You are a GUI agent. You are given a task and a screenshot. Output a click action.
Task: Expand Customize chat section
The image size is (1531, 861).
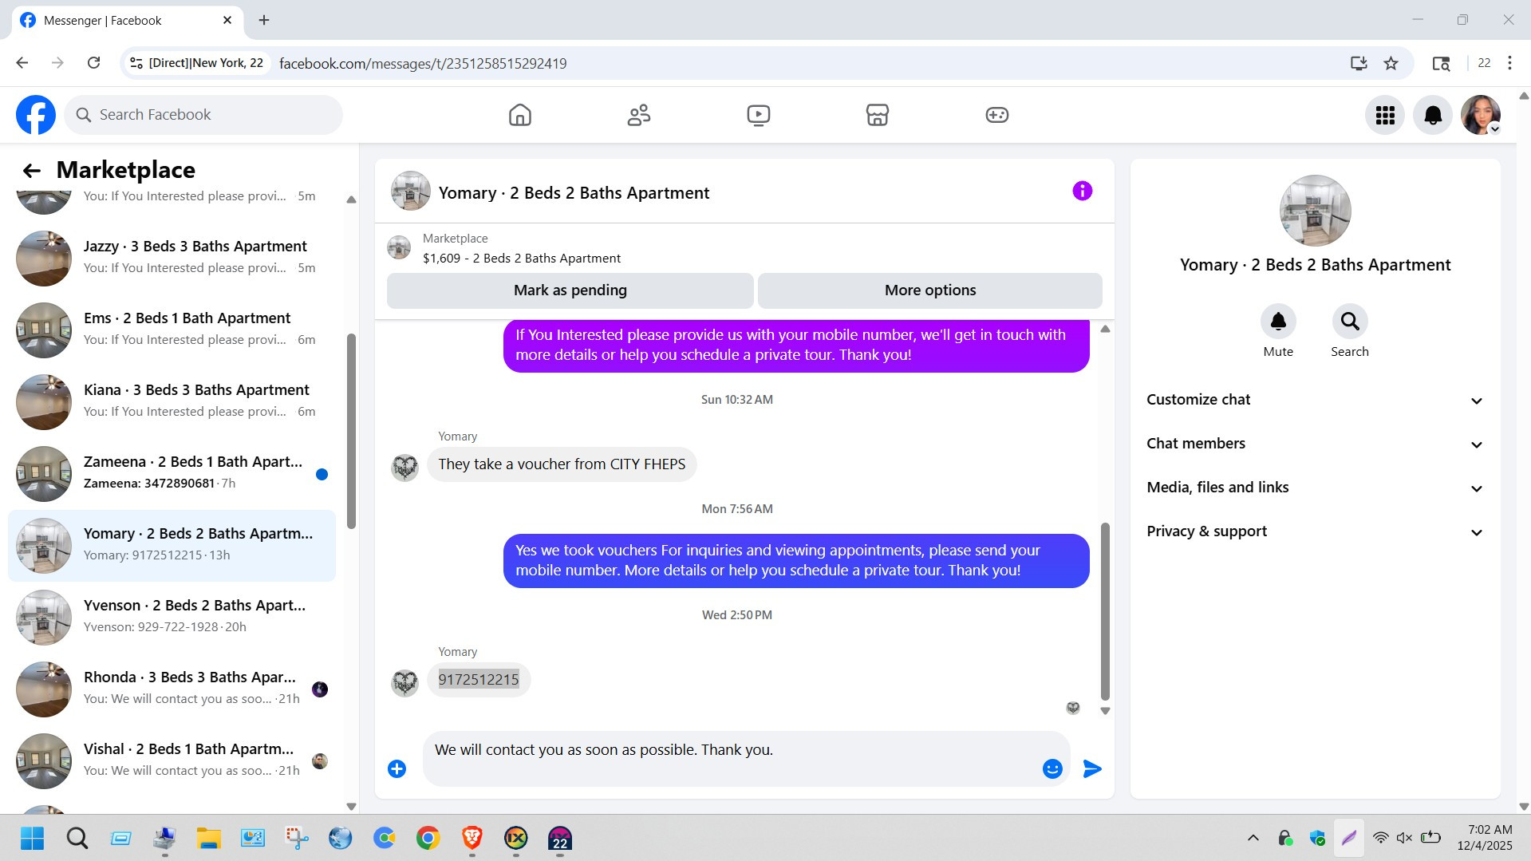point(1315,400)
